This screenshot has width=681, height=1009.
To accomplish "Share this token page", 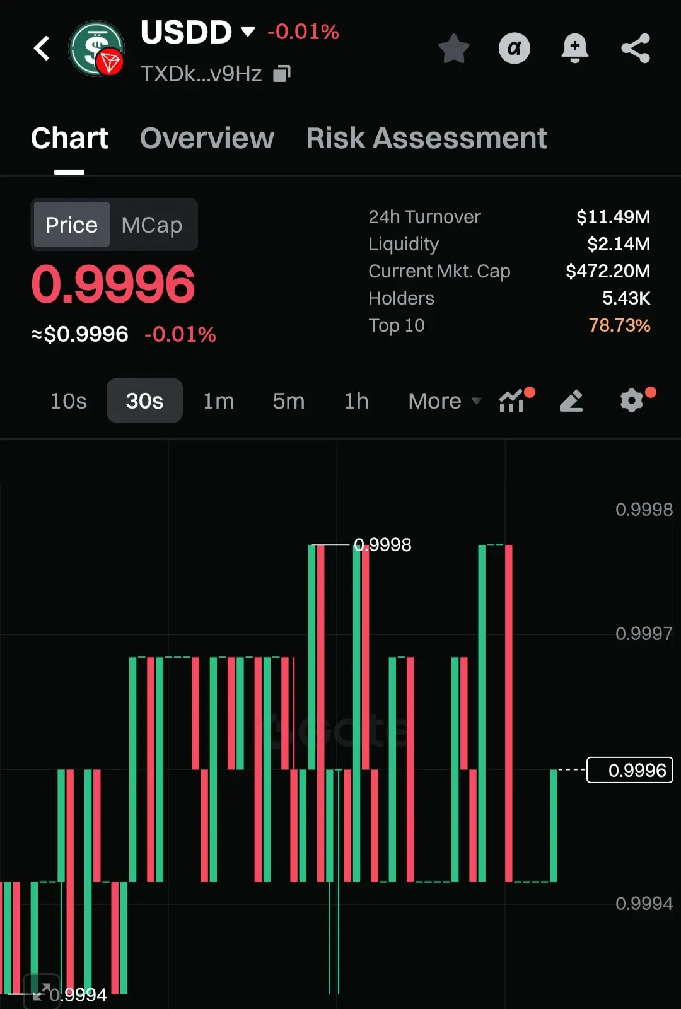I will (x=636, y=48).
